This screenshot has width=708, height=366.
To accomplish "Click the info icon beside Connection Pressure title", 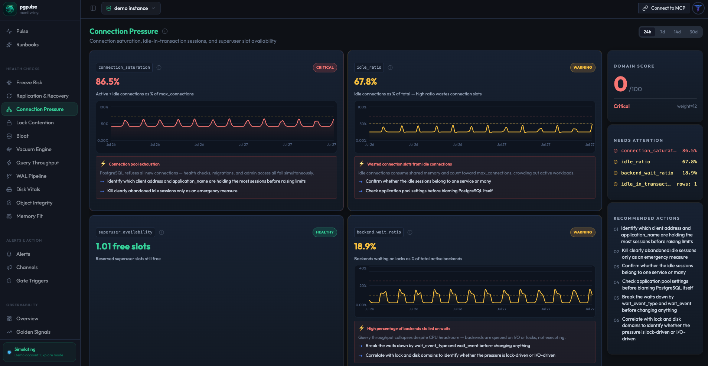I will point(165,31).
